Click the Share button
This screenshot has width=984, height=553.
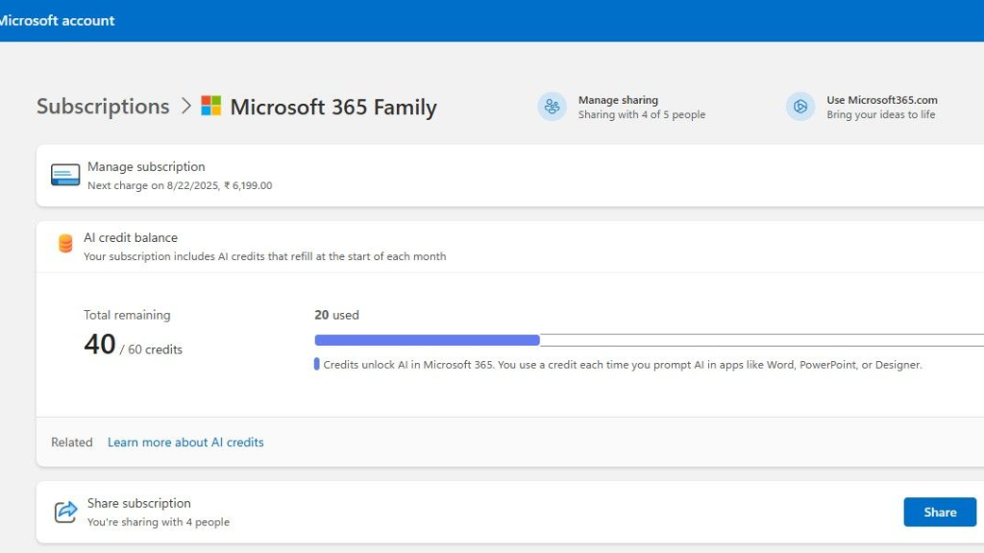point(940,513)
